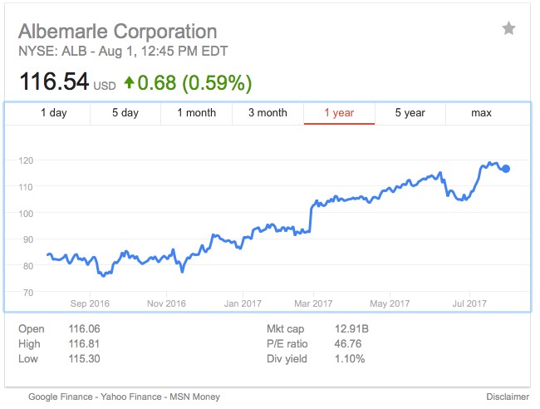540x409 pixels.
Task: Open the MSN Money link
Action: pyautogui.click(x=196, y=397)
